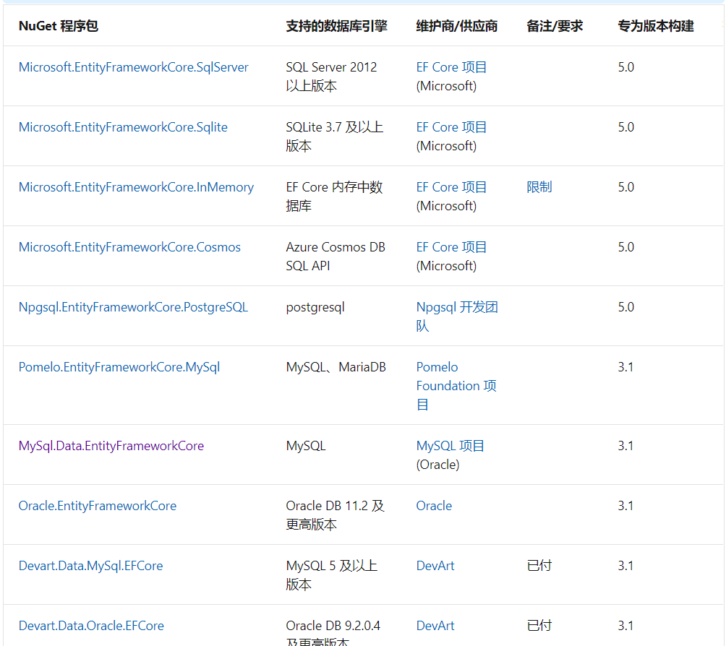Viewport: 726px width, 646px height.
Task: Click SQL Server 2012 以上版本 cell
Action: pyautogui.click(x=331, y=77)
